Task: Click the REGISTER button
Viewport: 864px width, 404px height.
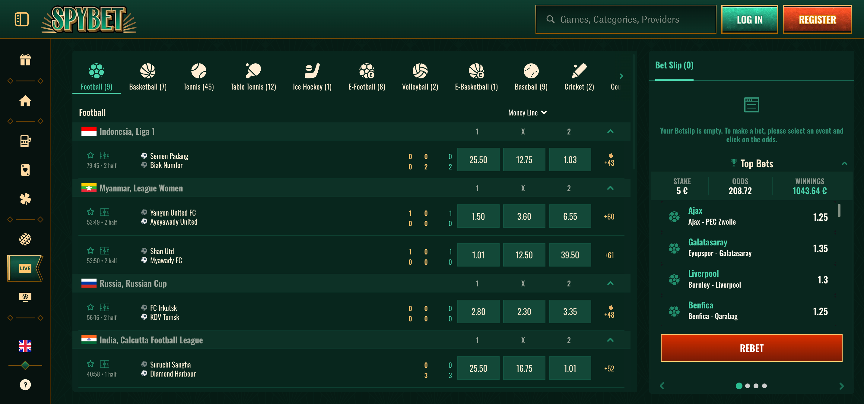Action: 817,19
